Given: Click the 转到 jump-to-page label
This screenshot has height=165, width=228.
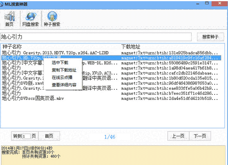Looking at the screenshot, I should (18, 136).
